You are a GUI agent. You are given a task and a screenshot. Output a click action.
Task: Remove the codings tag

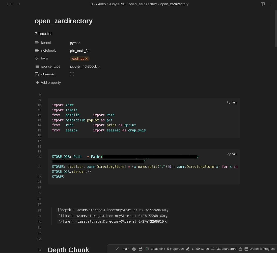(87, 58)
